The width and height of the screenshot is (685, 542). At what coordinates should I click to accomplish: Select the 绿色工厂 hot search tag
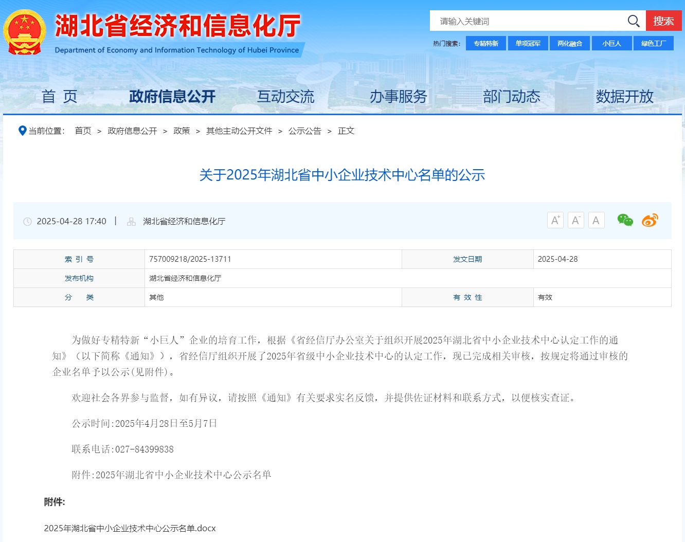point(654,43)
